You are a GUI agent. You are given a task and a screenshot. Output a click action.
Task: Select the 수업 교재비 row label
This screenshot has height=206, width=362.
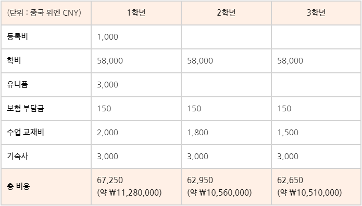26,133
